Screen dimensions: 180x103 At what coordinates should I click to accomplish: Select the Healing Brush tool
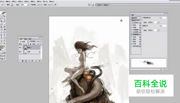click(x=1, y=24)
